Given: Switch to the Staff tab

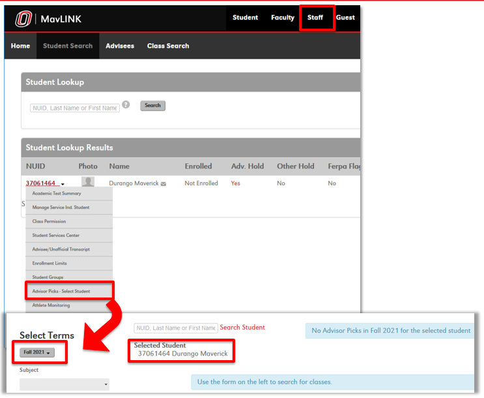Looking at the screenshot, I should pyautogui.click(x=315, y=18).
